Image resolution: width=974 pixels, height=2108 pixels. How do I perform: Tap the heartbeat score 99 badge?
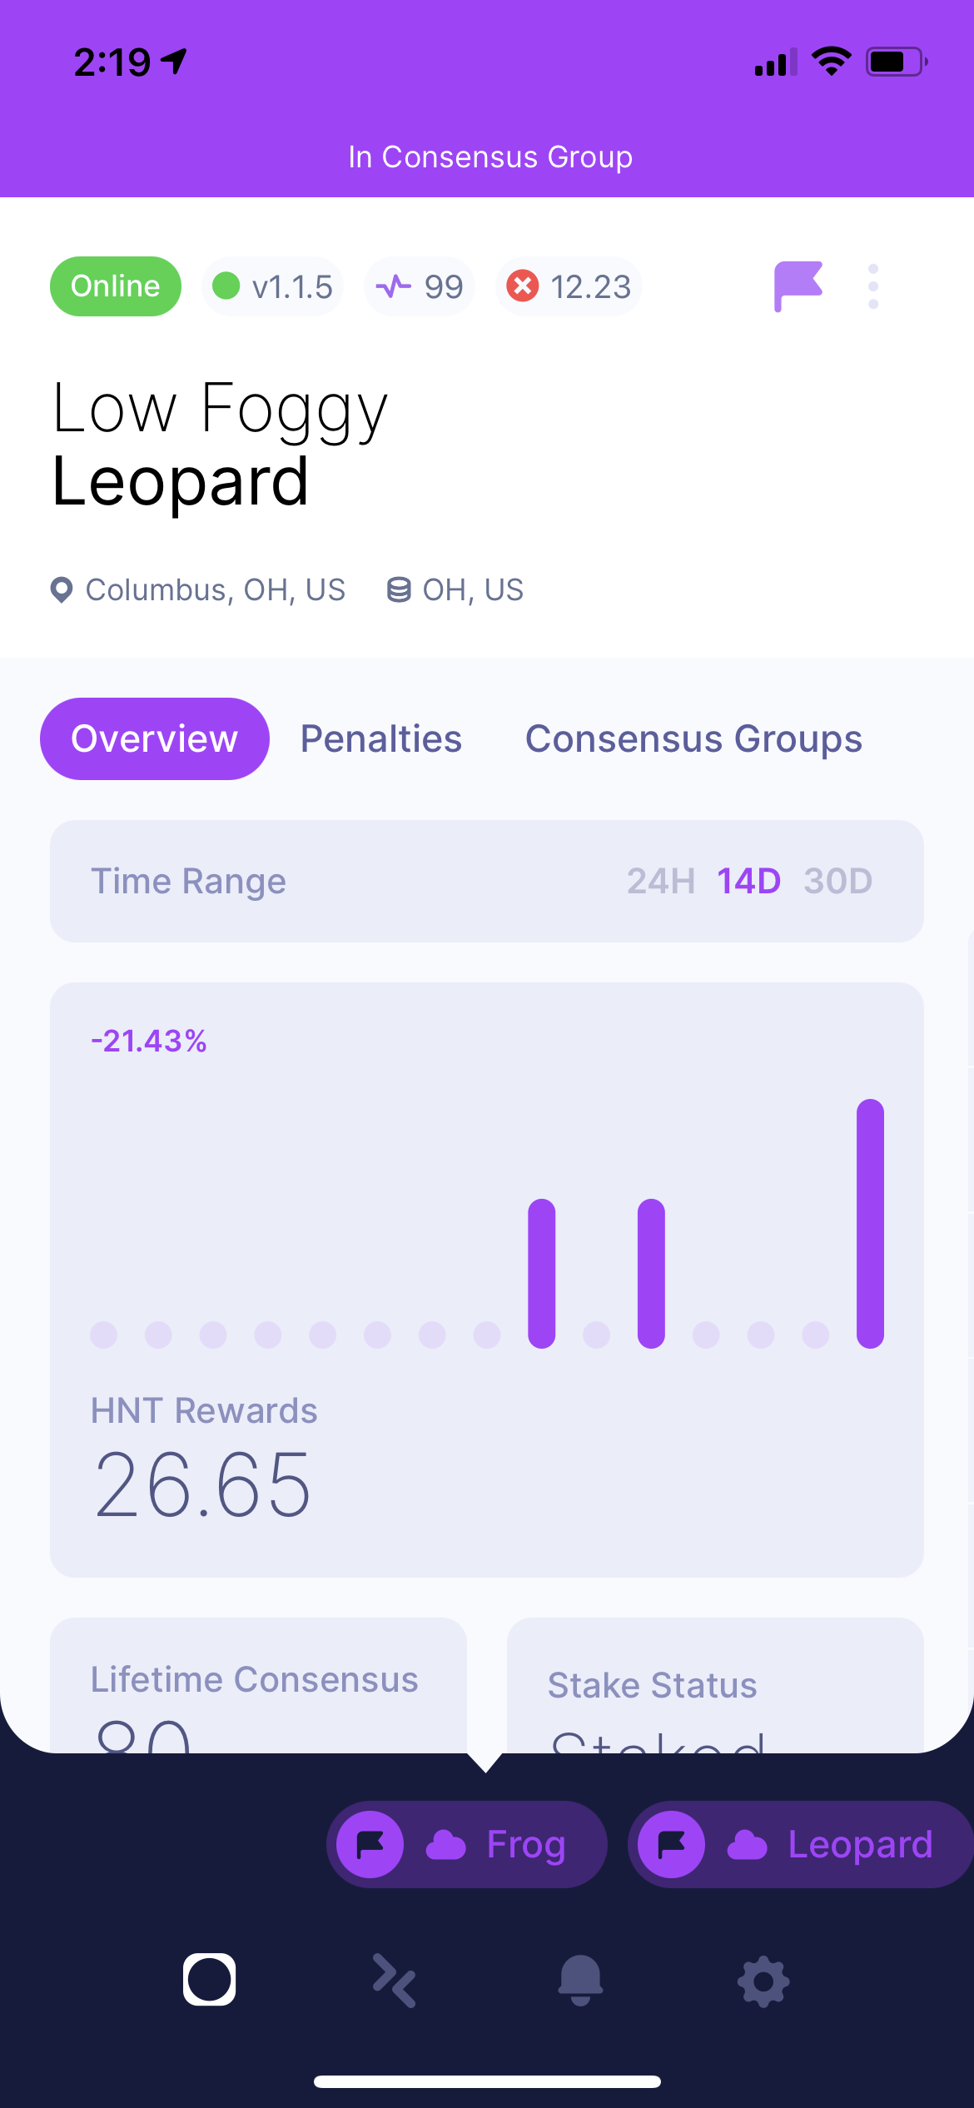point(419,286)
